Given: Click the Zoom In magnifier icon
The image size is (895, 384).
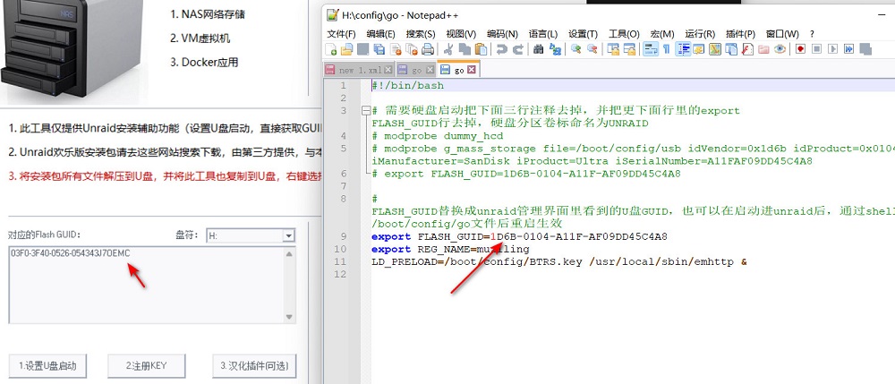Looking at the screenshot, I should pyautogui.click(x=575, y=49).
